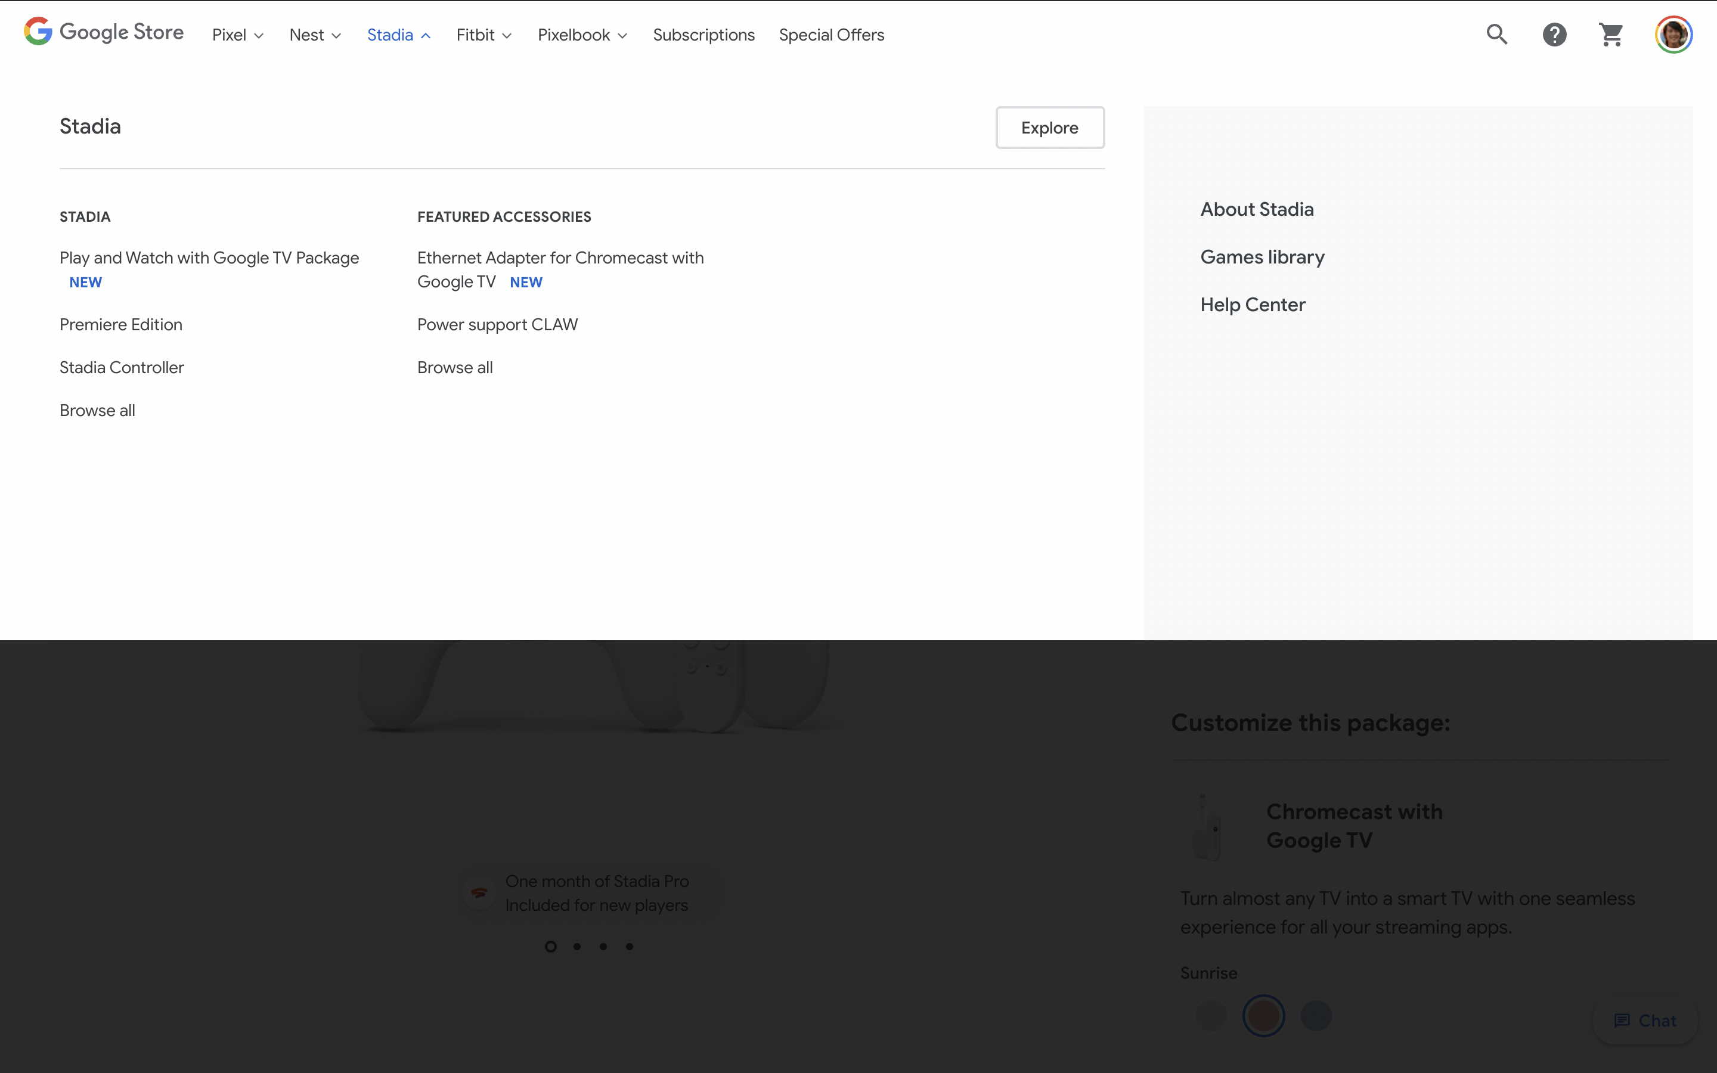Open the Subscriptions menu item
This screenshot has width=1717, height=1073.
[x=703, y=35]
